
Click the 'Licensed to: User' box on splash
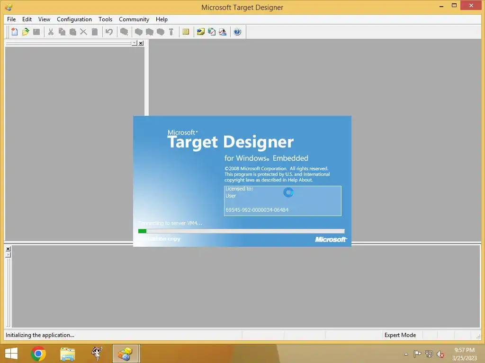tap(283, 200)
